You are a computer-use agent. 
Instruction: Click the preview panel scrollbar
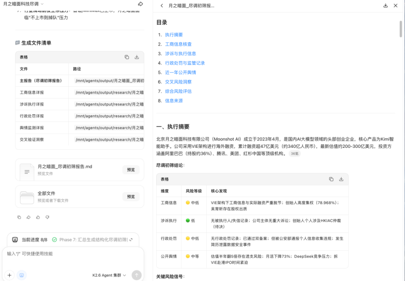401,29
